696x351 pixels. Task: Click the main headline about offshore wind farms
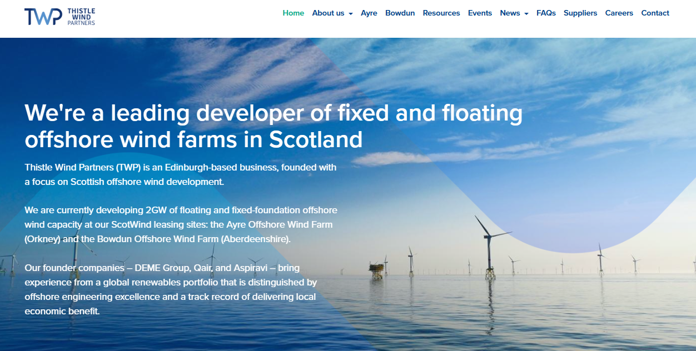pos(272,126)
